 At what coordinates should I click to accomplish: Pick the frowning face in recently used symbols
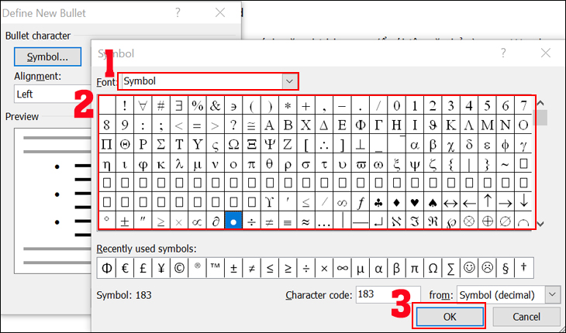[x=487, y=268]
